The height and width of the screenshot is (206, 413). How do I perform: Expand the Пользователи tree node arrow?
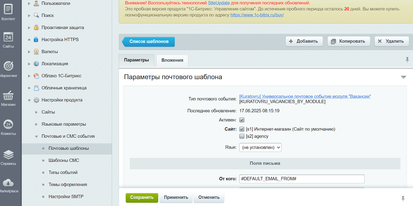pyautogui.click(x=29, y=3)
